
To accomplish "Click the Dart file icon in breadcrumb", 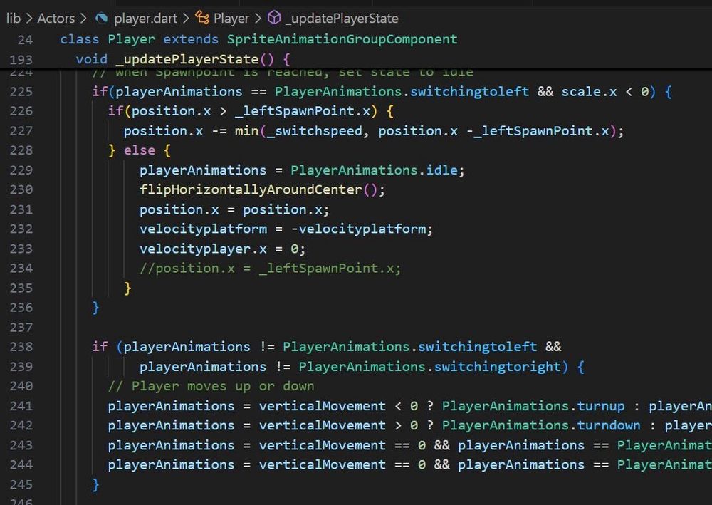I will click(101, 19).
